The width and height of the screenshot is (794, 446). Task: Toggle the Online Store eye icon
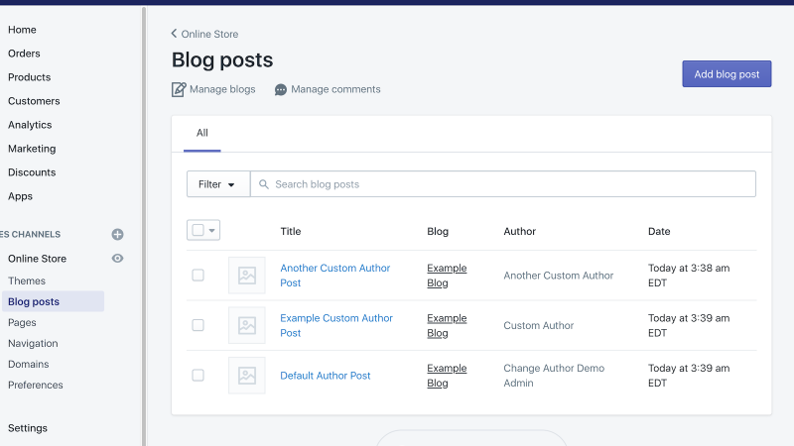pyautogui.click(x=117, y=259)
